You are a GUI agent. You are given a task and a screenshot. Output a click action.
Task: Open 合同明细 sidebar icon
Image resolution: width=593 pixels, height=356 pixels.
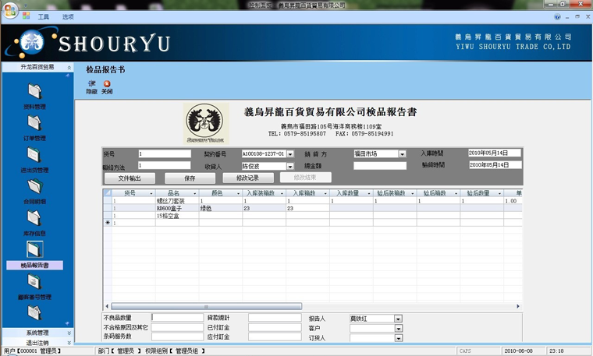[x=35, y=186]
